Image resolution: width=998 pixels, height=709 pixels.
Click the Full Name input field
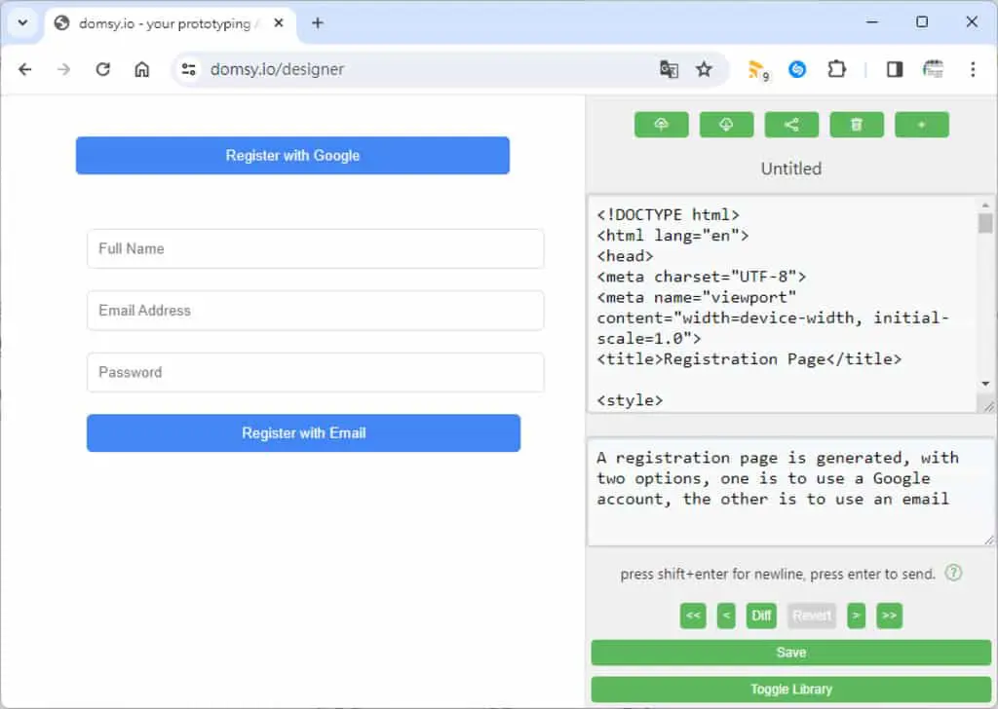(316, 248)
